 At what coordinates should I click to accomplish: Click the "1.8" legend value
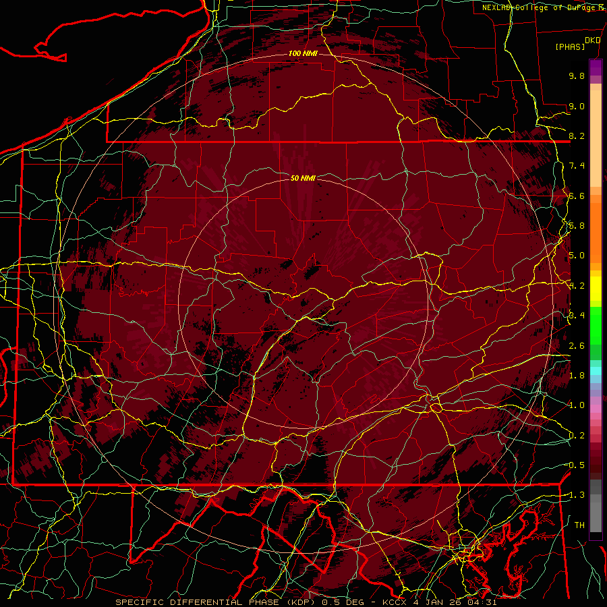577,376
